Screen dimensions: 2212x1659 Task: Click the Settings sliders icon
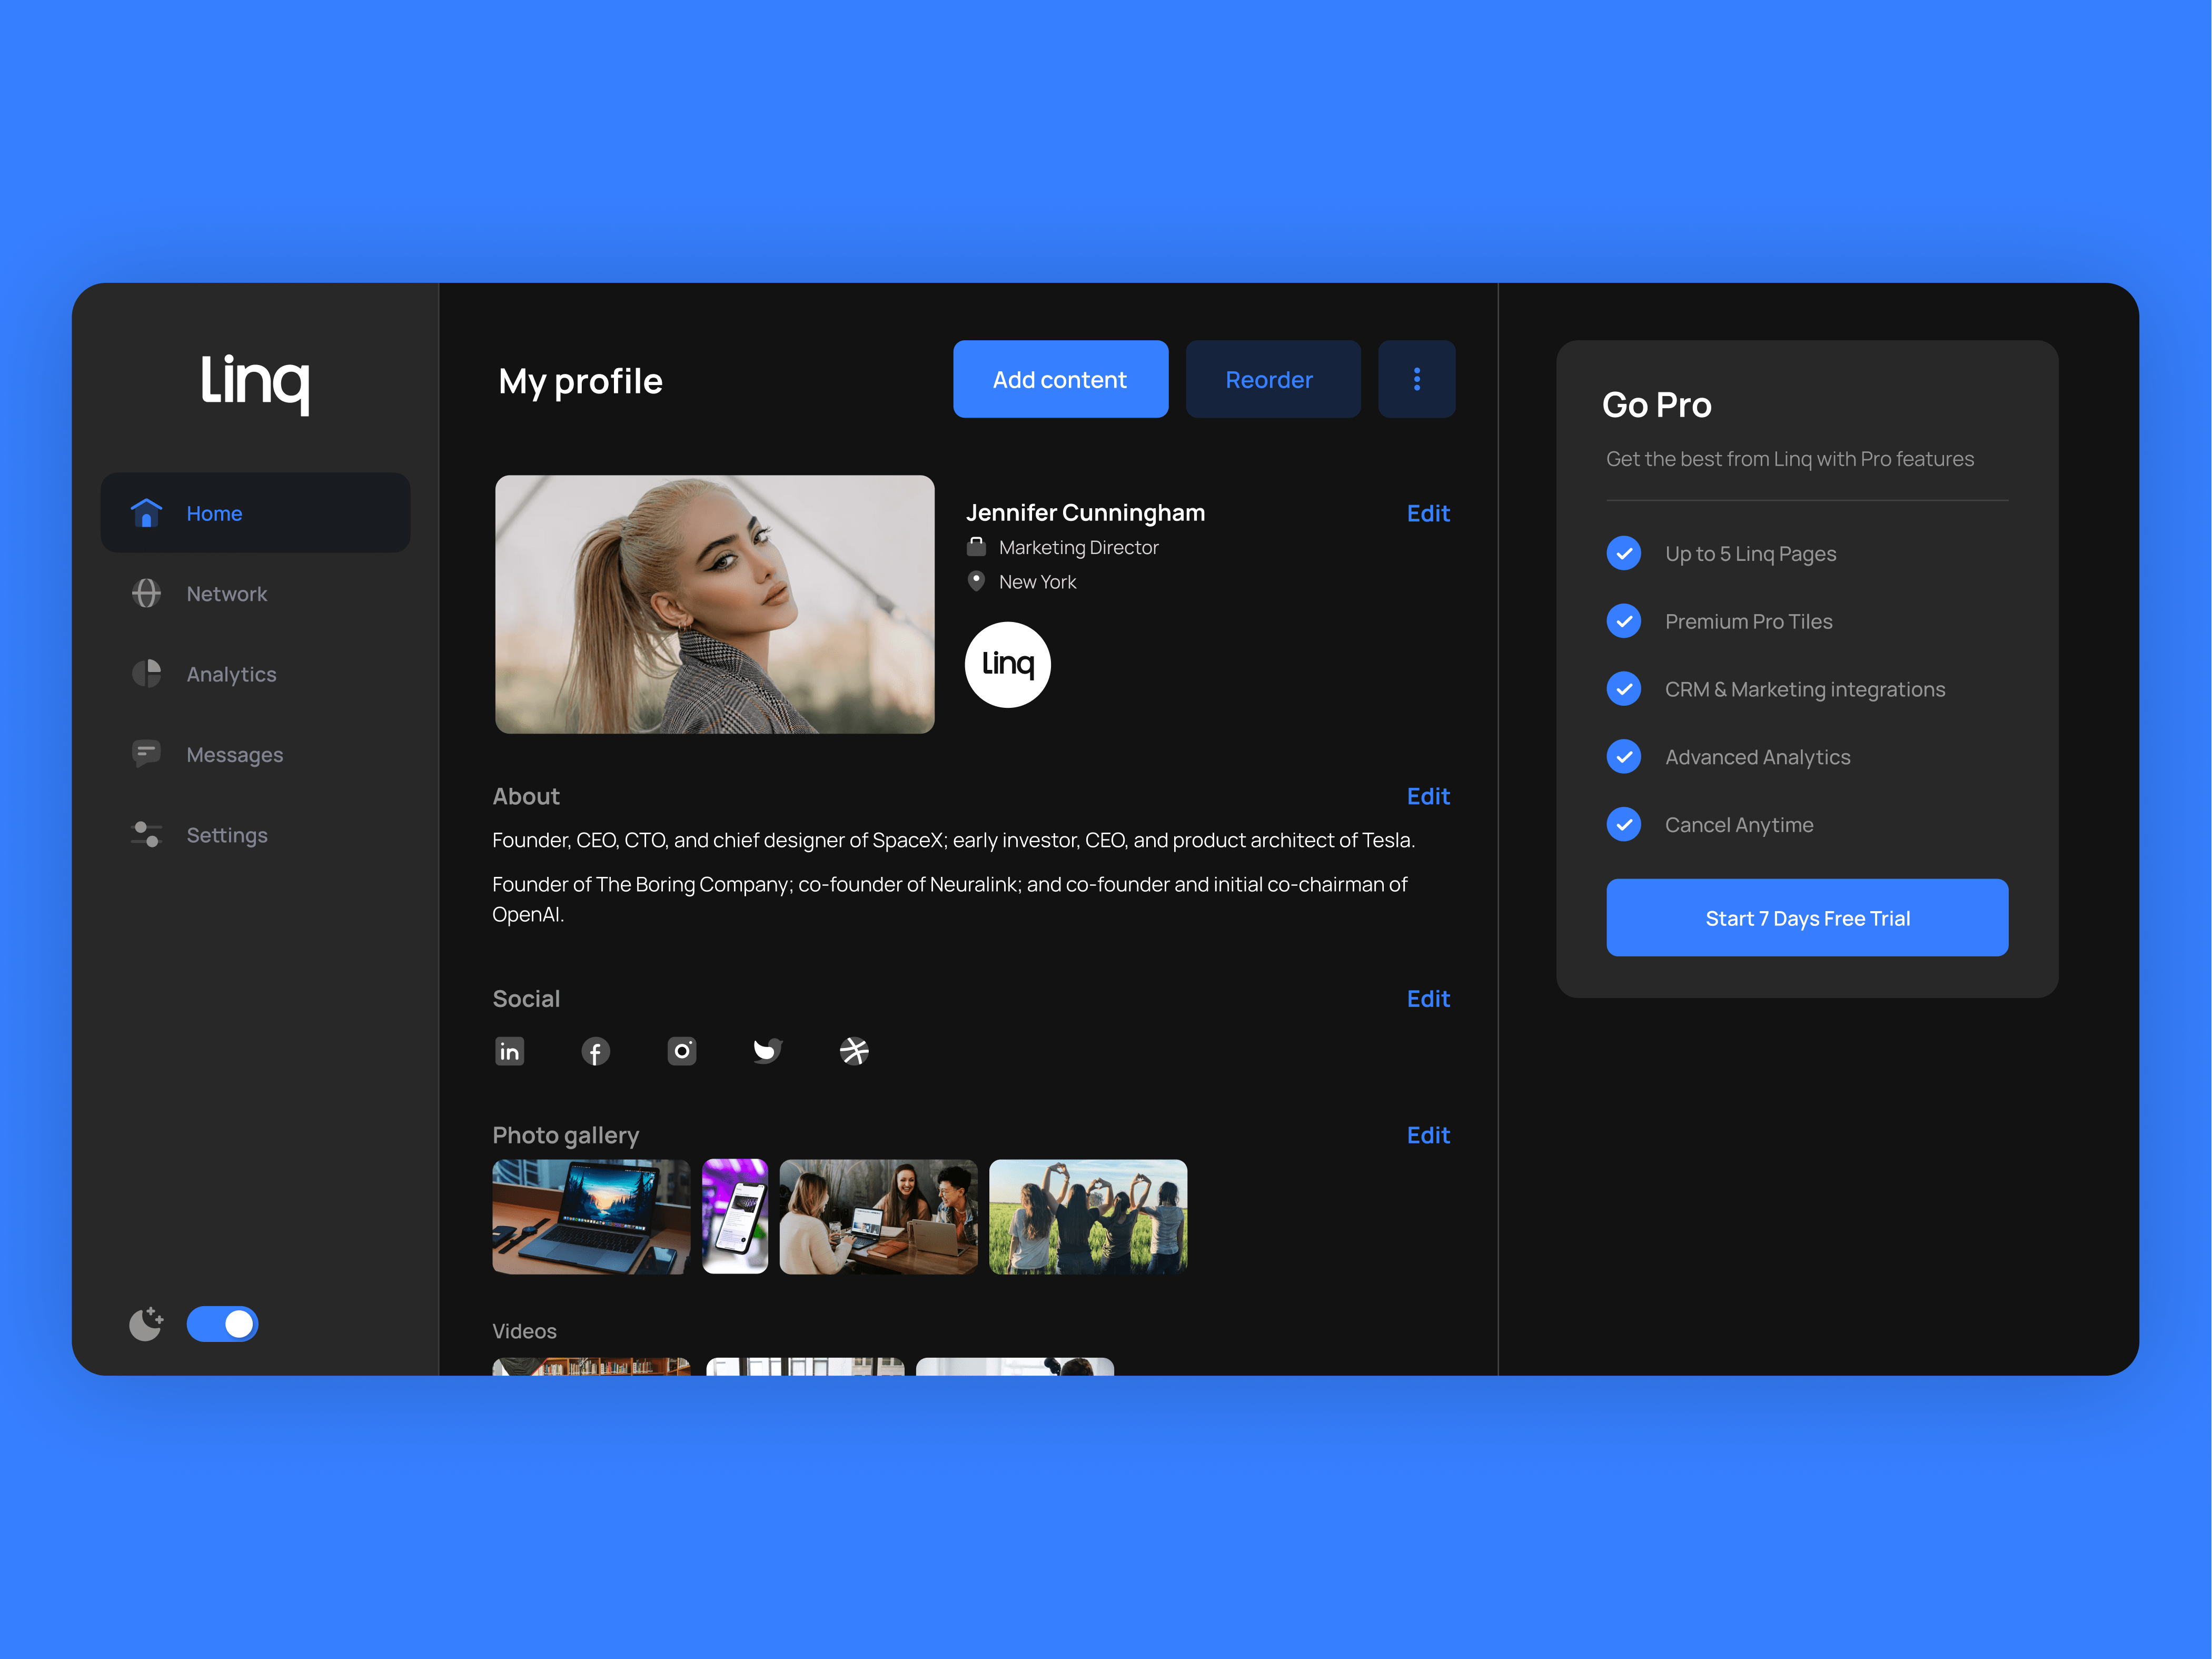(x=146, y=834)
